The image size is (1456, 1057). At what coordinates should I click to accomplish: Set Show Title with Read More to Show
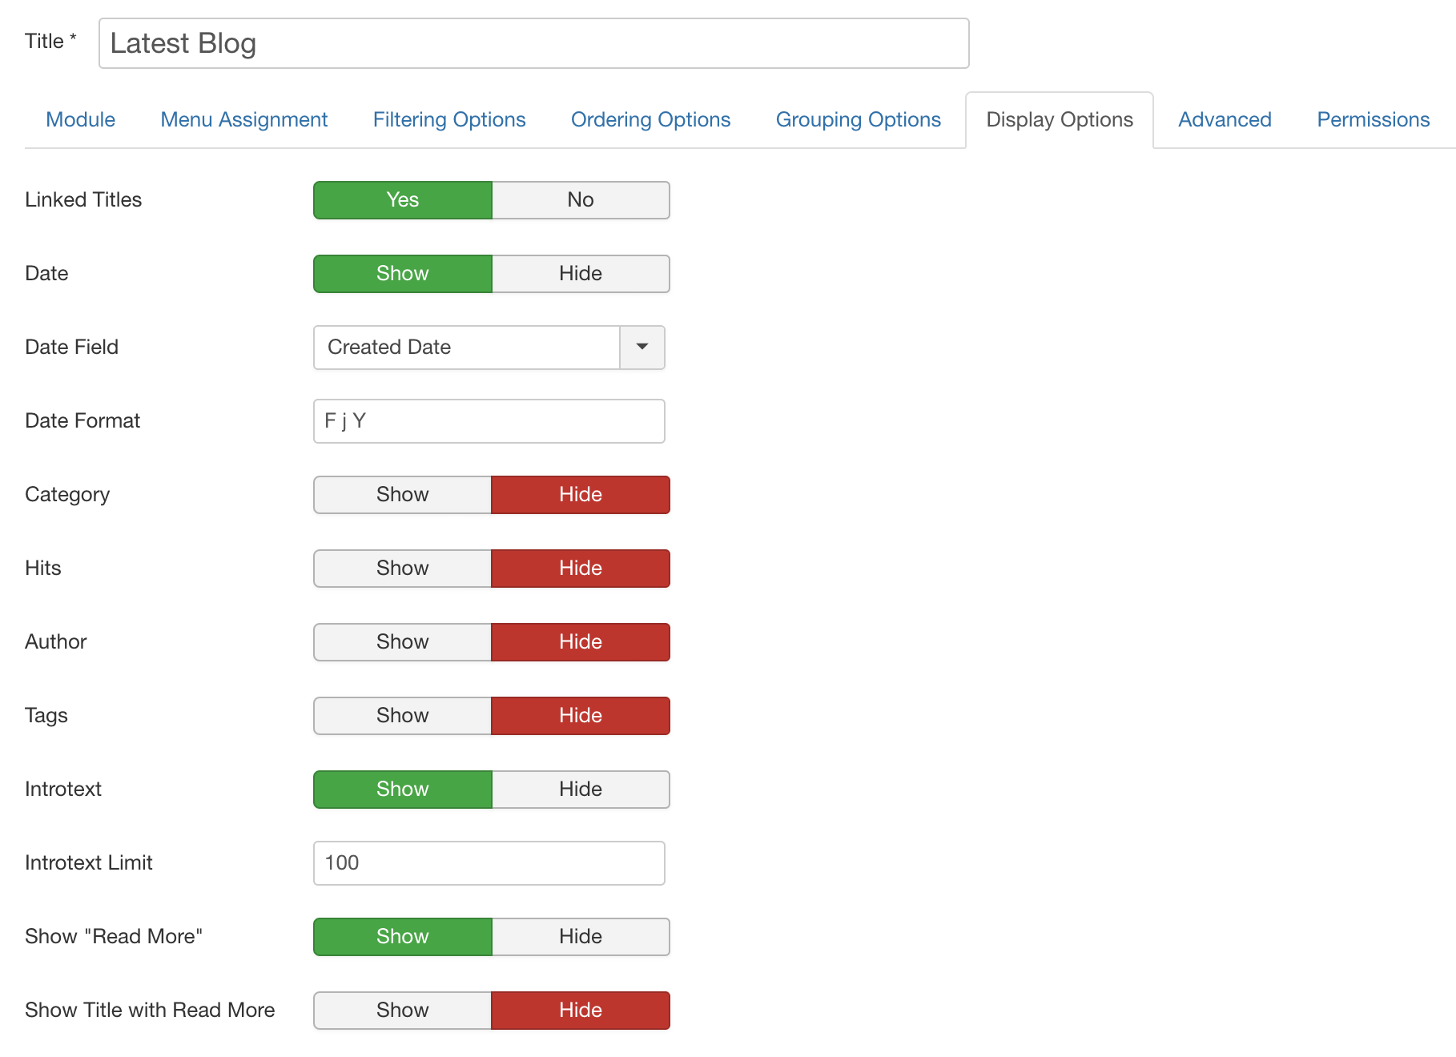[x=403, y=1011]
